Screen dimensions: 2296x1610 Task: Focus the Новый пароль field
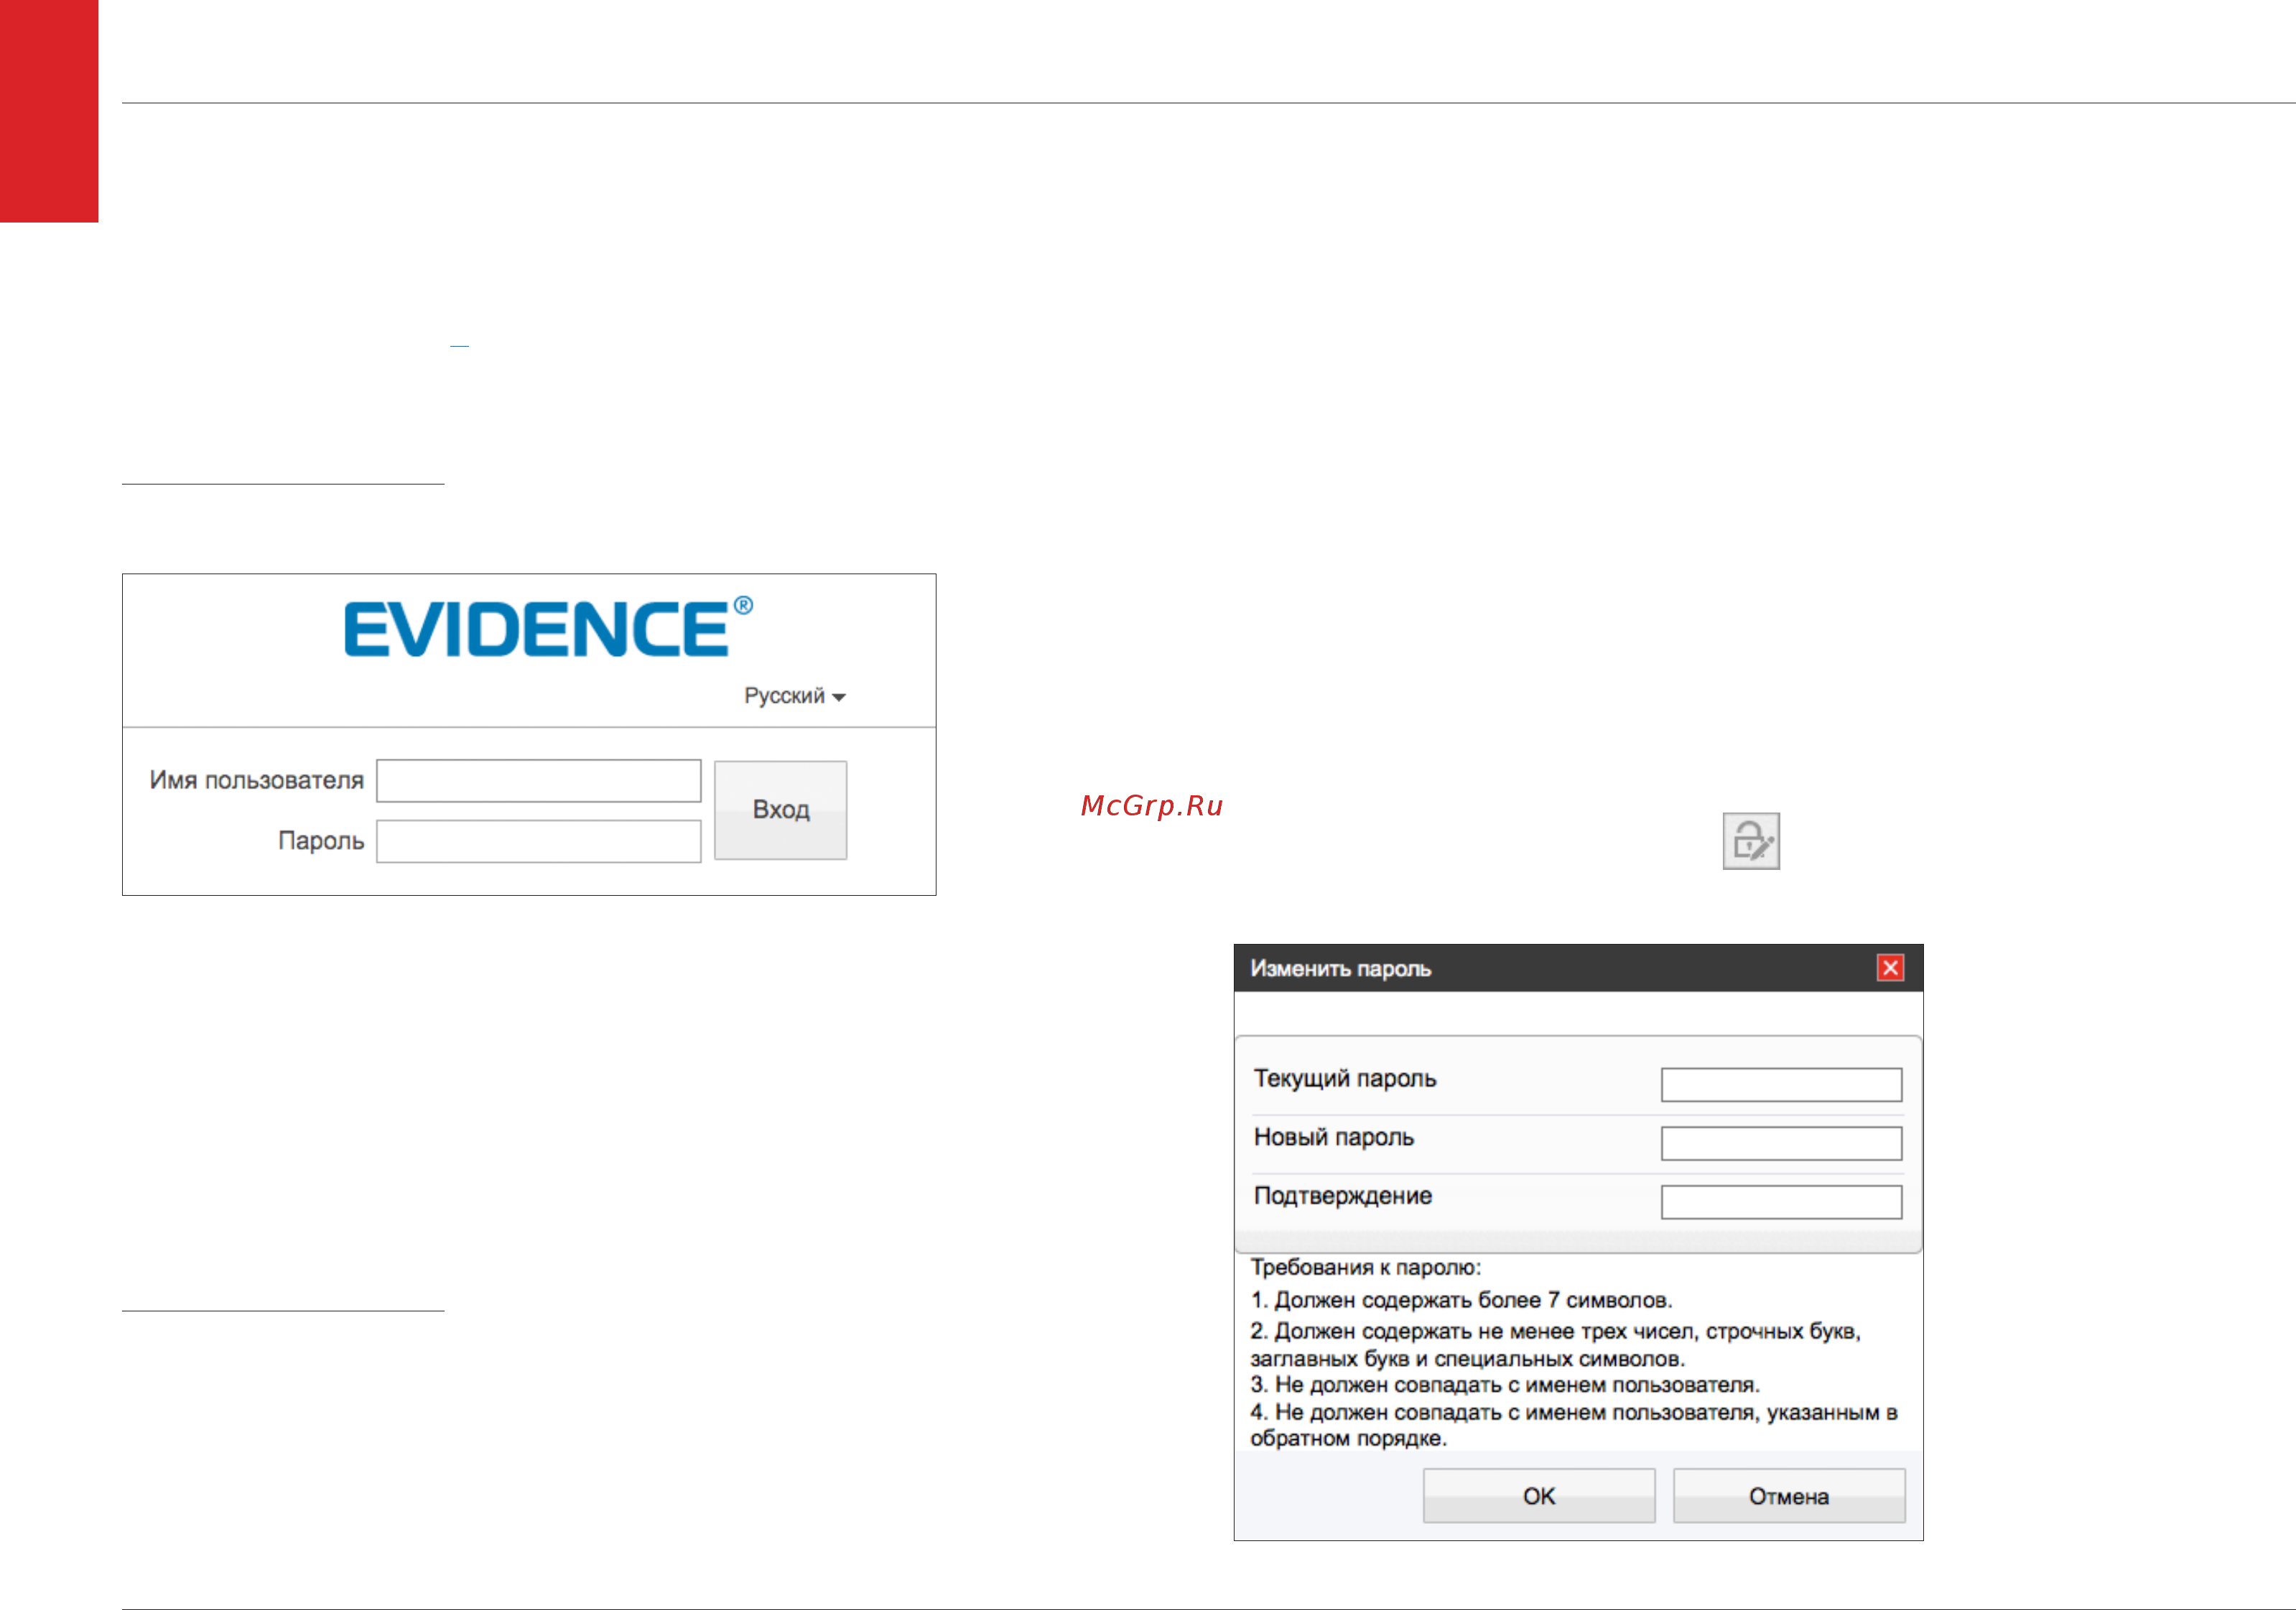(1780, 1142)
